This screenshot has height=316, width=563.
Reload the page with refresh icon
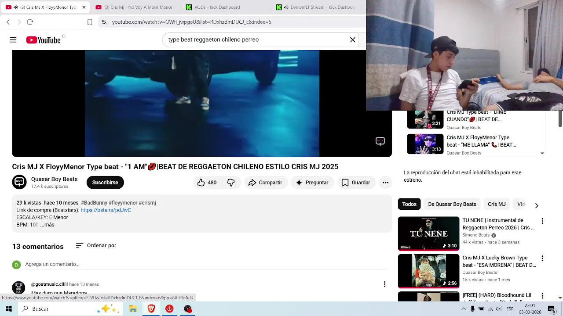(x=30, y=22)
